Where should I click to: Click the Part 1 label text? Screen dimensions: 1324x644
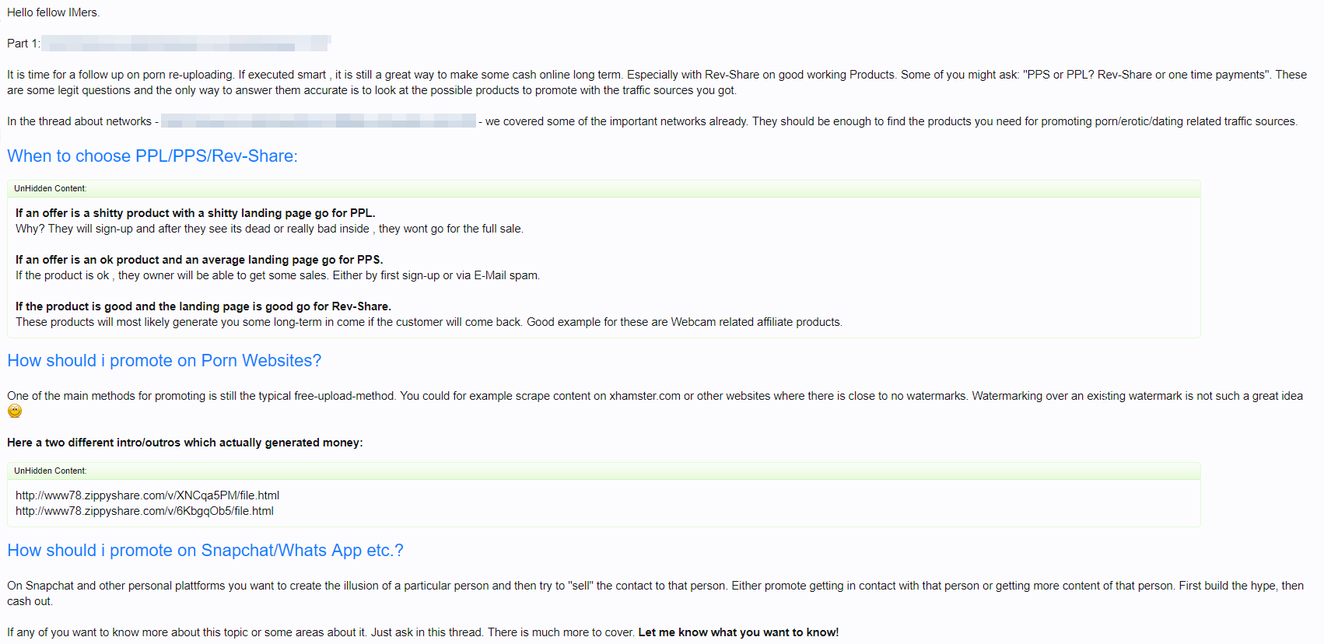coord(23,44)
